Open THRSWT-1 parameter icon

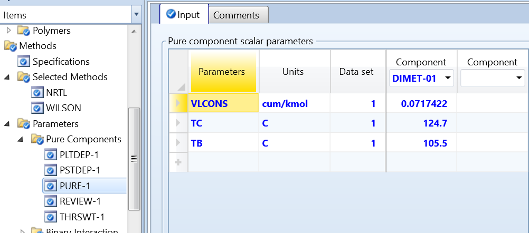coord(50,217)
